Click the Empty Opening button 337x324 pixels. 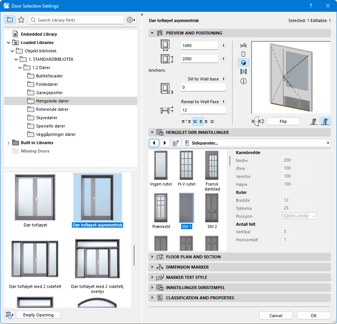[38, 315]
